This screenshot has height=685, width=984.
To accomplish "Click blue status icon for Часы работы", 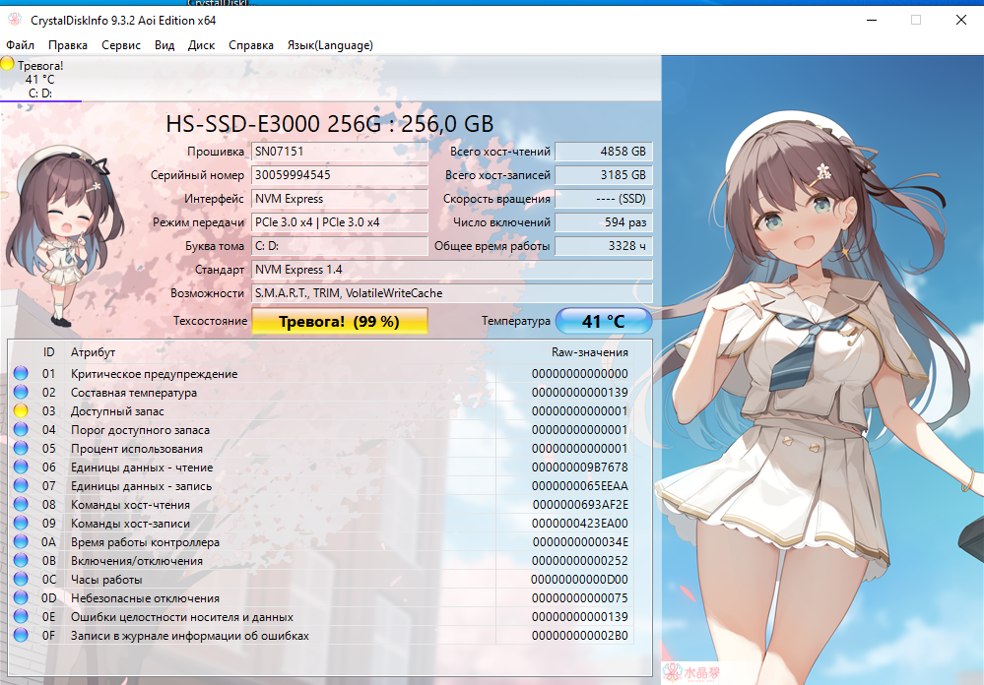I will [x=21, y=579].
